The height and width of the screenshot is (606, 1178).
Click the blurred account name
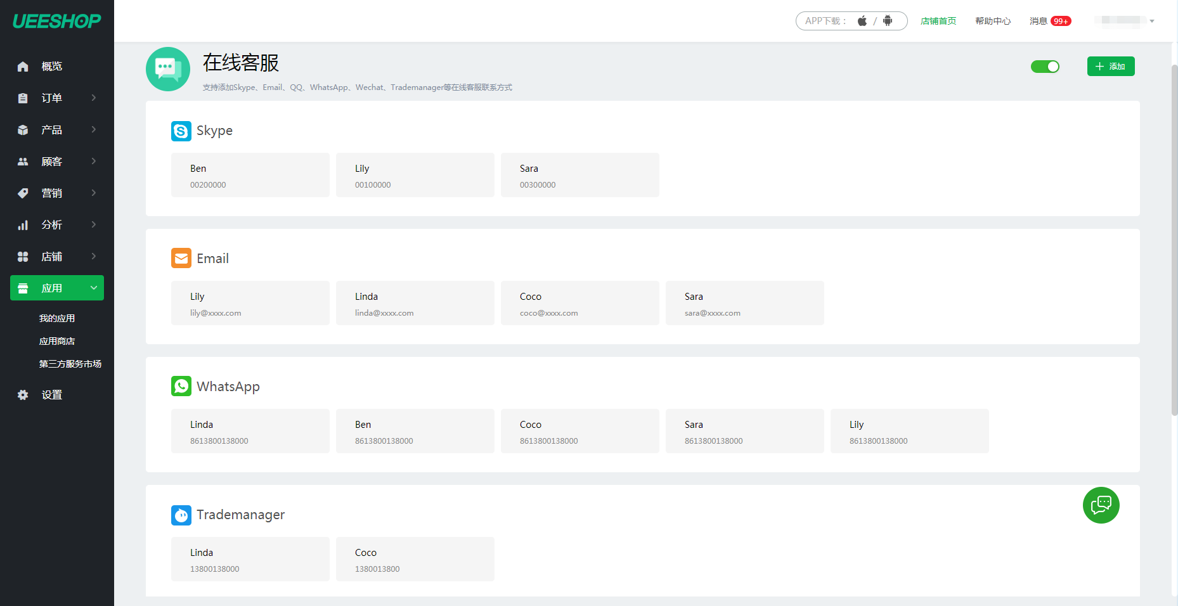click(1120, 20)
